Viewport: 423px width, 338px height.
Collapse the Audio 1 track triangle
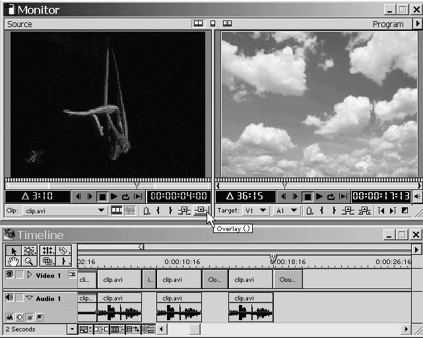pos(29,298)
